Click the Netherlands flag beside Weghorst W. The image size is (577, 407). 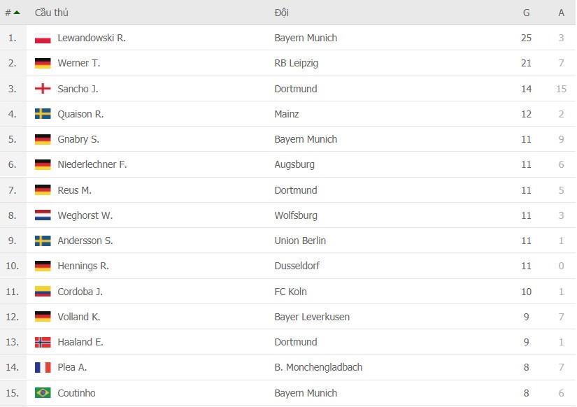pos(43,215)
